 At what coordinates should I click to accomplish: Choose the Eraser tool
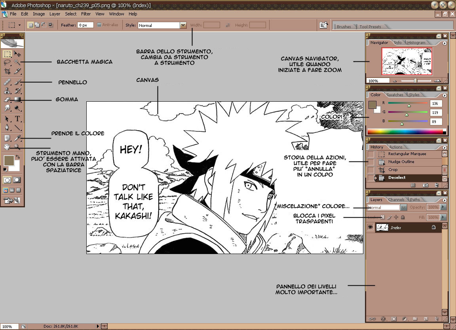[x=7, y=99]
